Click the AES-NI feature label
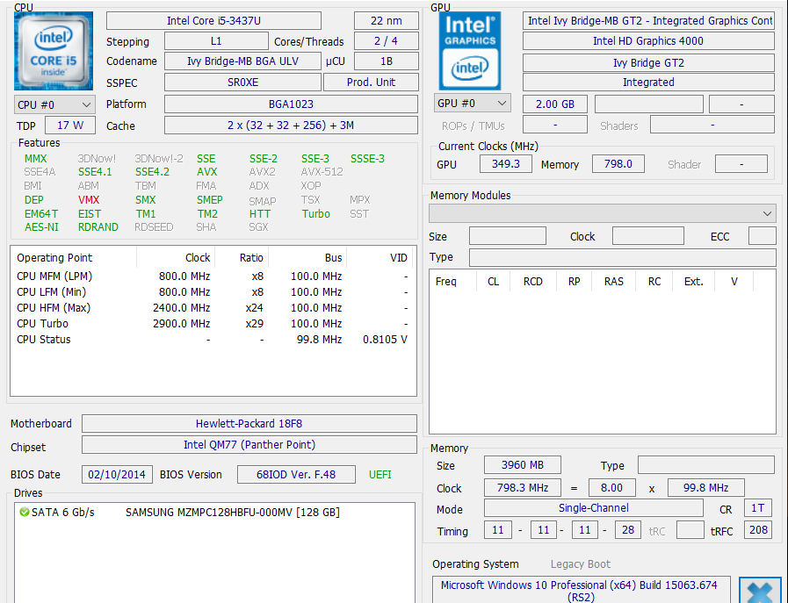The height and width of the screenshot is (603, 788). point(41,227)
